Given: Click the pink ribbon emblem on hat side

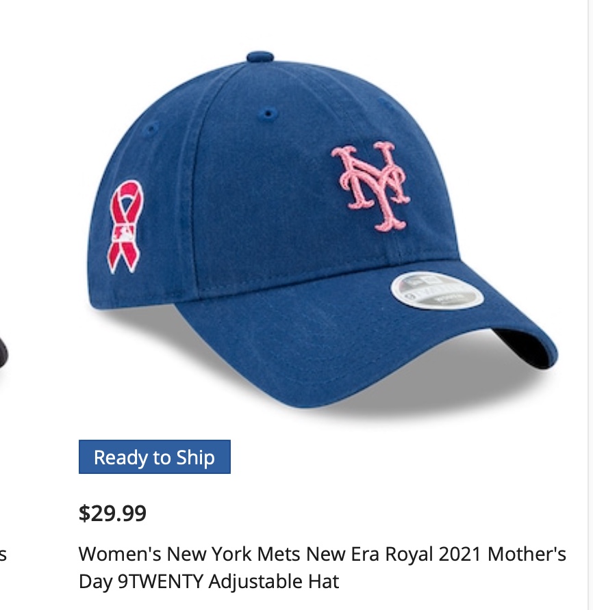Looking at the screenshot, I should coord(125,227).
